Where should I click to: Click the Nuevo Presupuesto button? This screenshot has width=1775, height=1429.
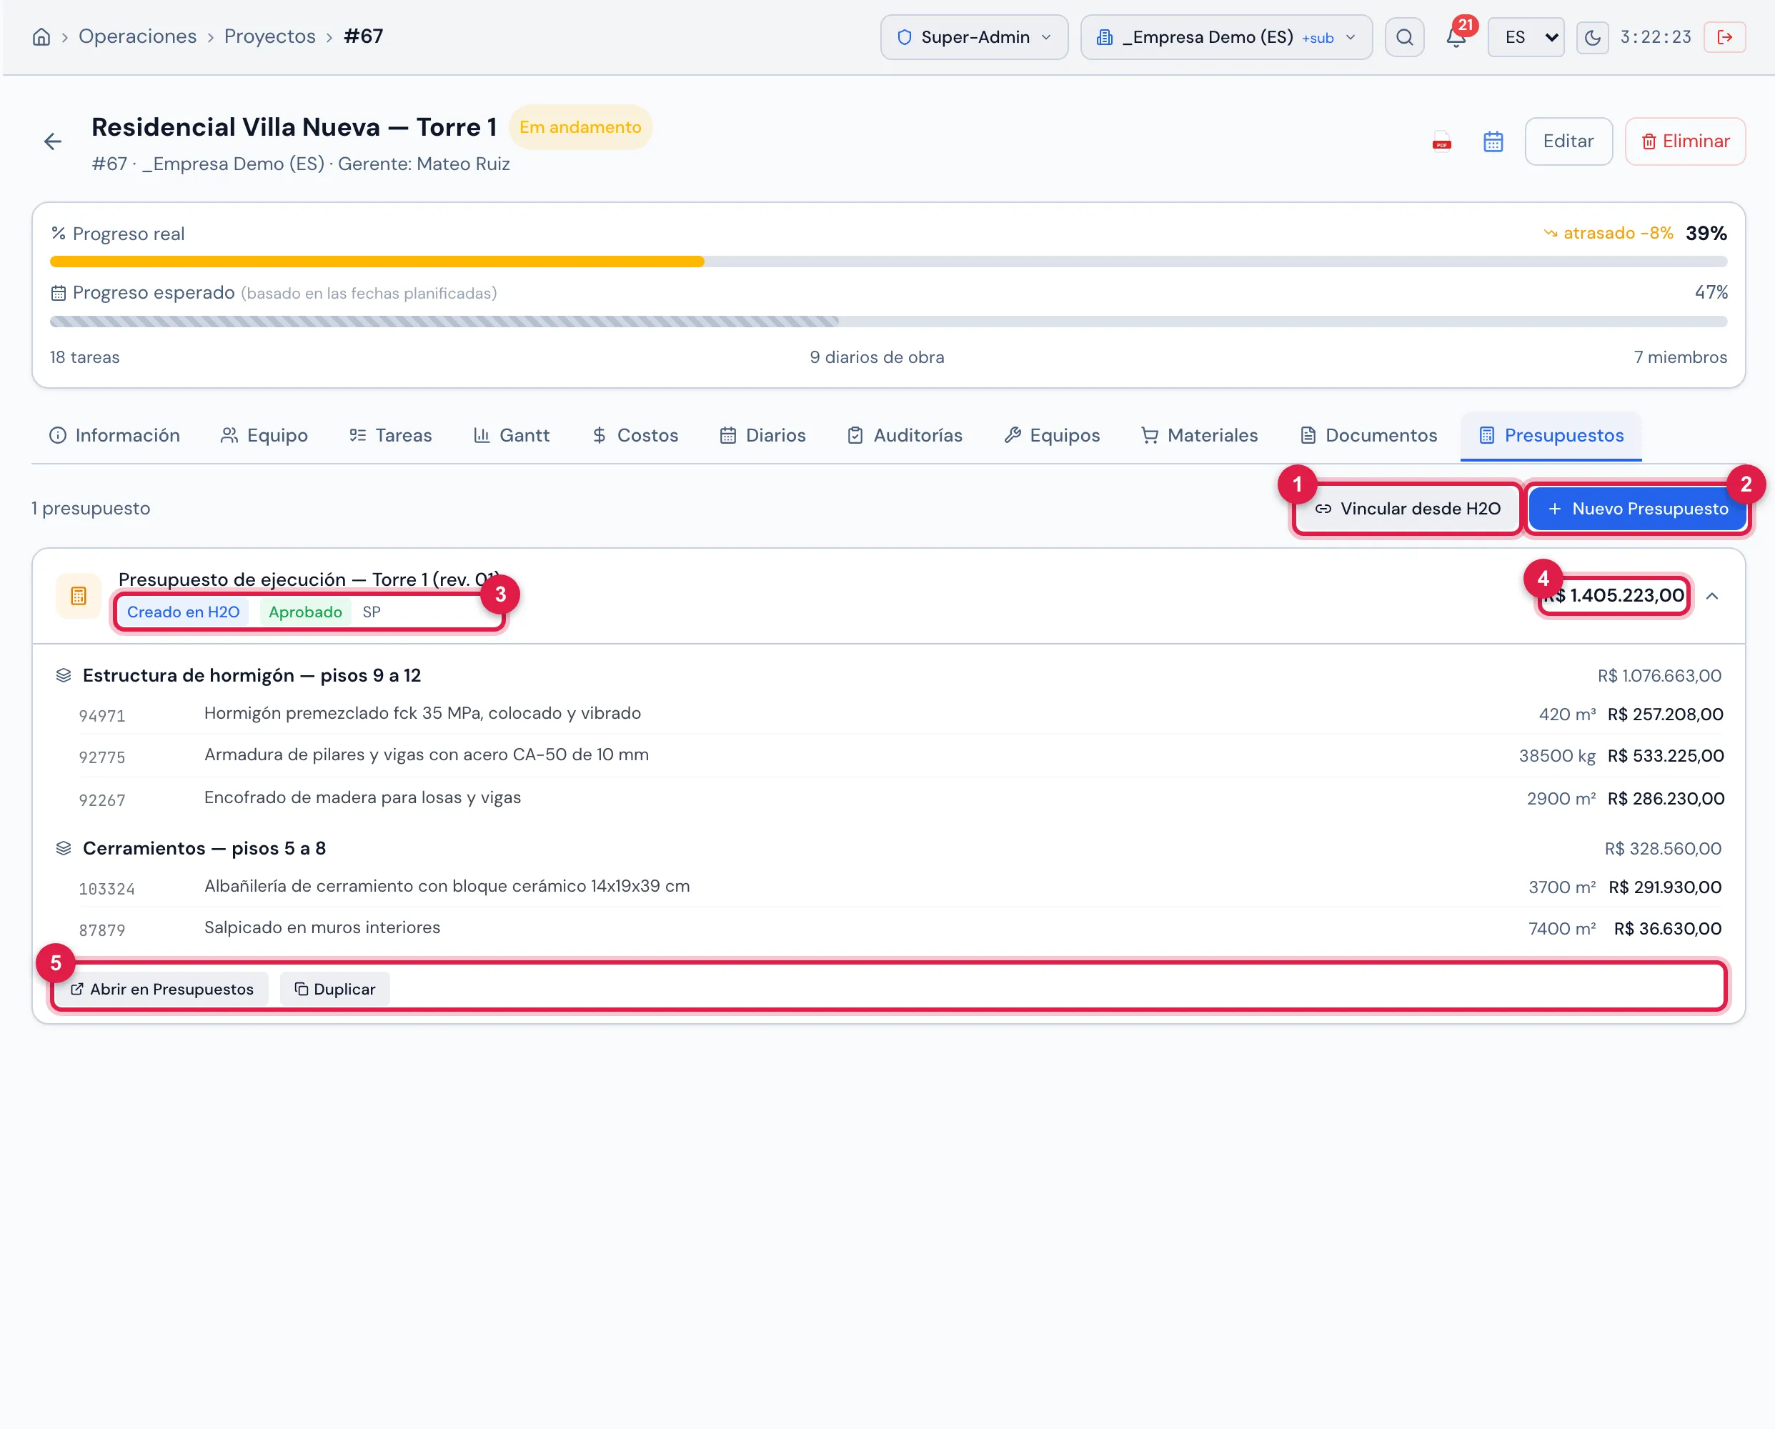coord(1638,509)
